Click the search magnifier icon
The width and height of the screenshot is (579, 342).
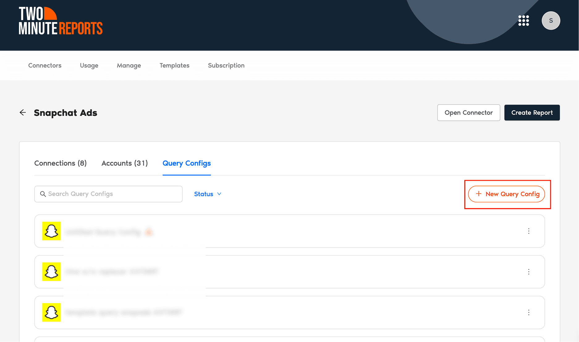[43, 194]
